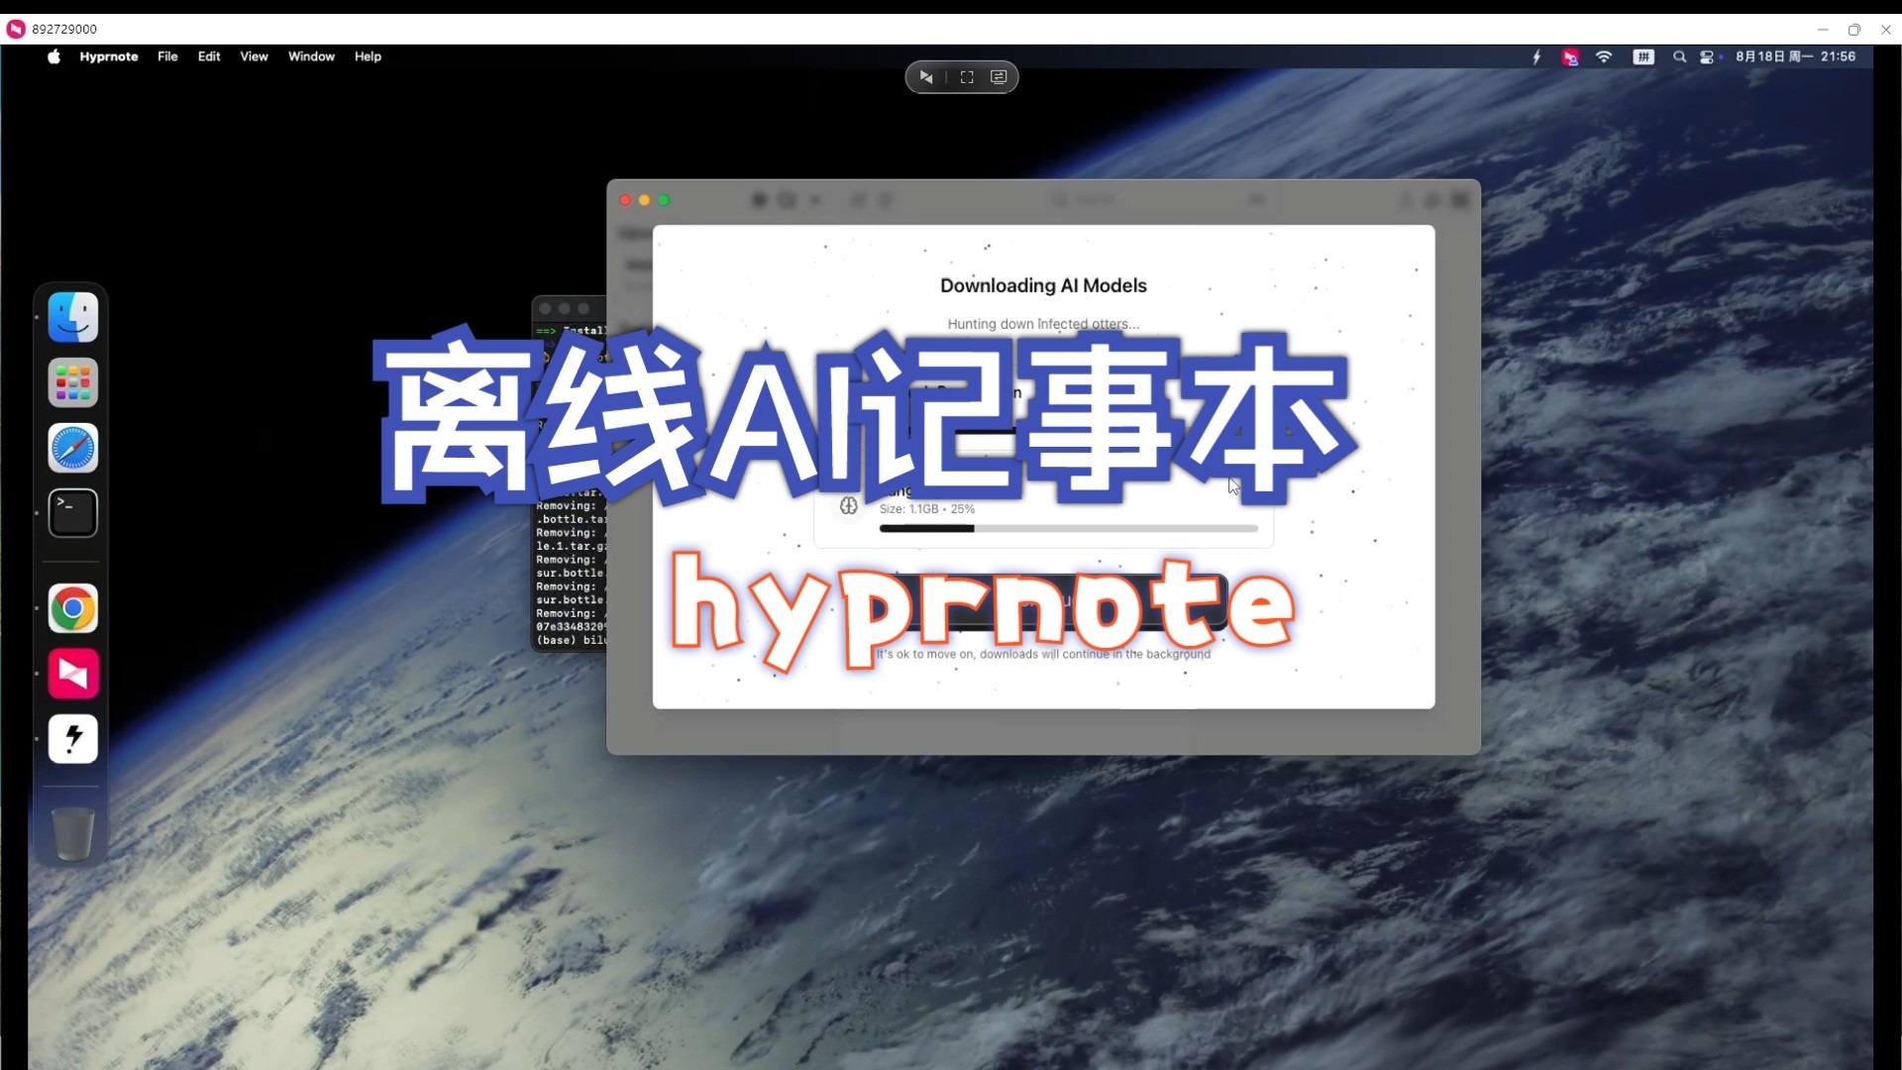Open Launchpad from the Dock

point(73,382)
